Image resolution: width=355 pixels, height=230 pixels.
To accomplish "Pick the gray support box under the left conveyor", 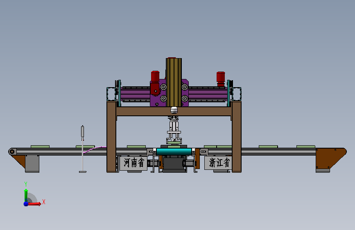I will (32, 164).
